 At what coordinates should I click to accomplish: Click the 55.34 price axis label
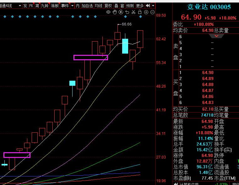coord(161,63)
